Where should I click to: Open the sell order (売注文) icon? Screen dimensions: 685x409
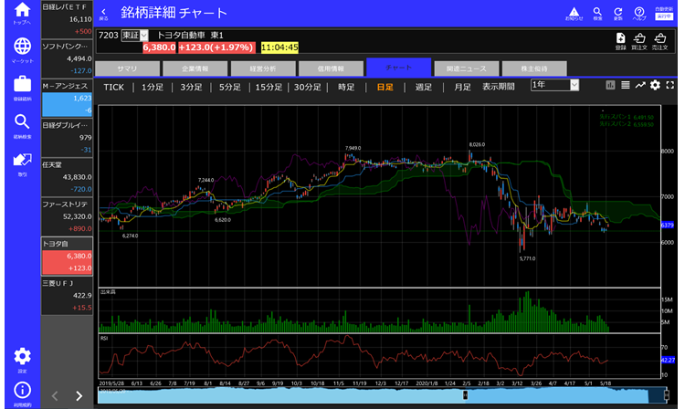click(660, 38)
